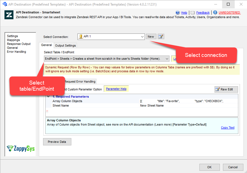
Task: Click the Zendesk logo in the header
Action: (9, 15)
